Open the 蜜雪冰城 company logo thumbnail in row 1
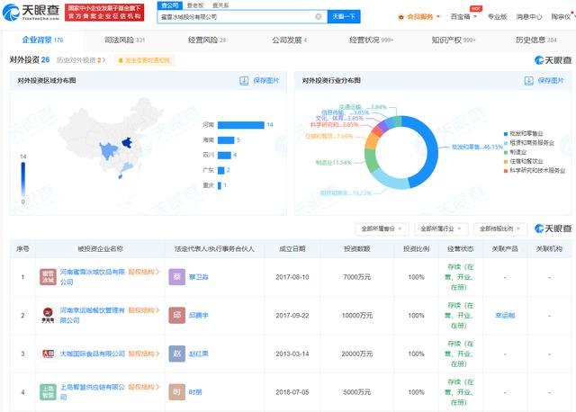576x412 pixels. point(48,277)
